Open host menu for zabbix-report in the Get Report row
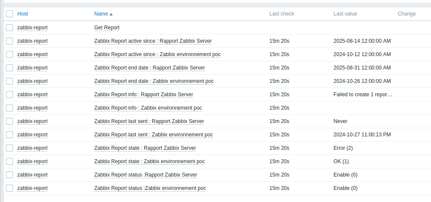Screen dimensions: 431x202 click(x=32, y=28)
